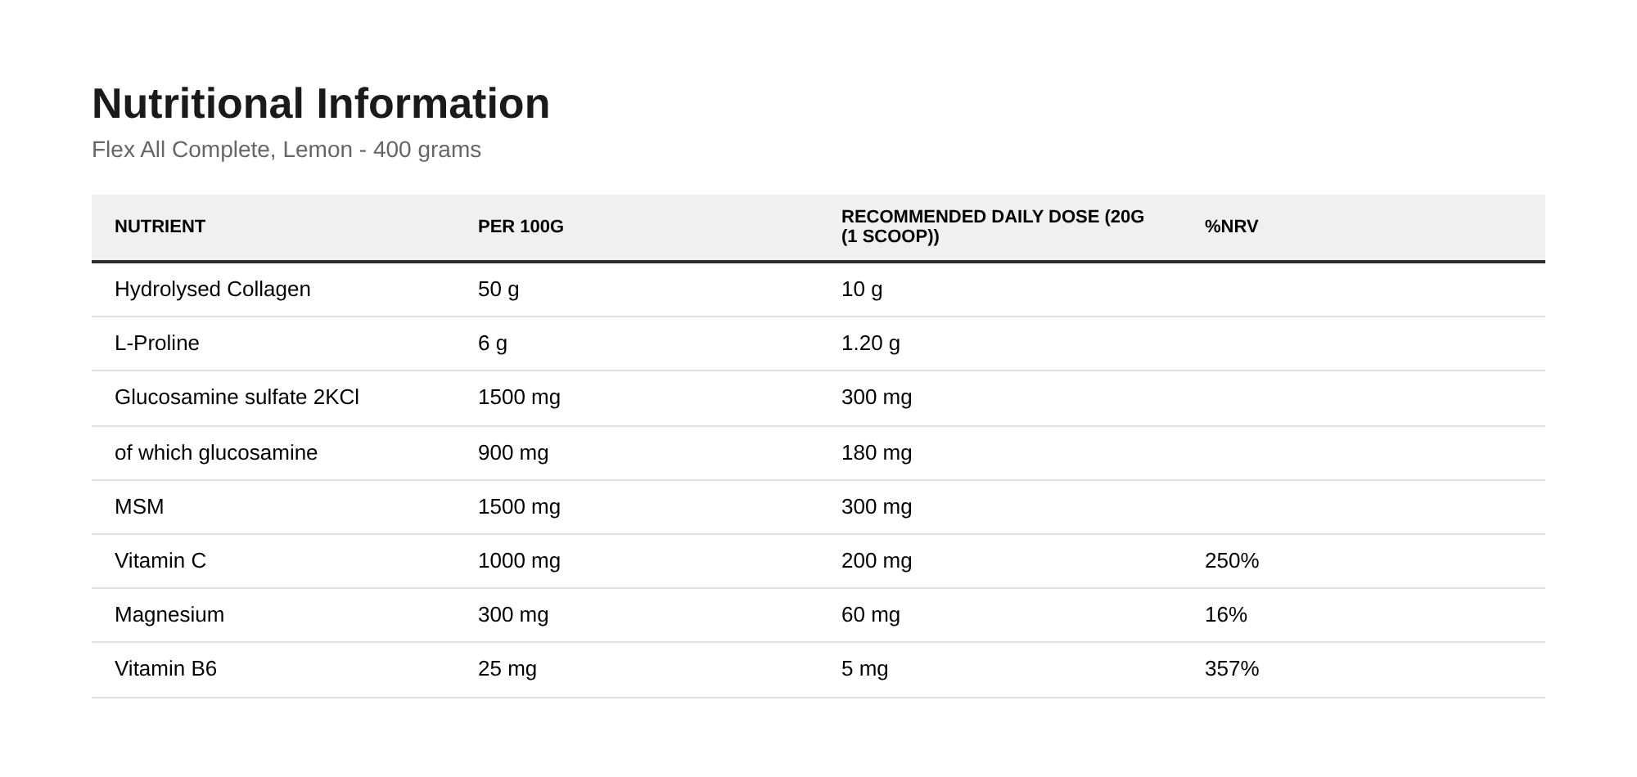The image size is (1637, 777).
Task: Click the 1.20 g daily dose value
Action: (871, 344)
